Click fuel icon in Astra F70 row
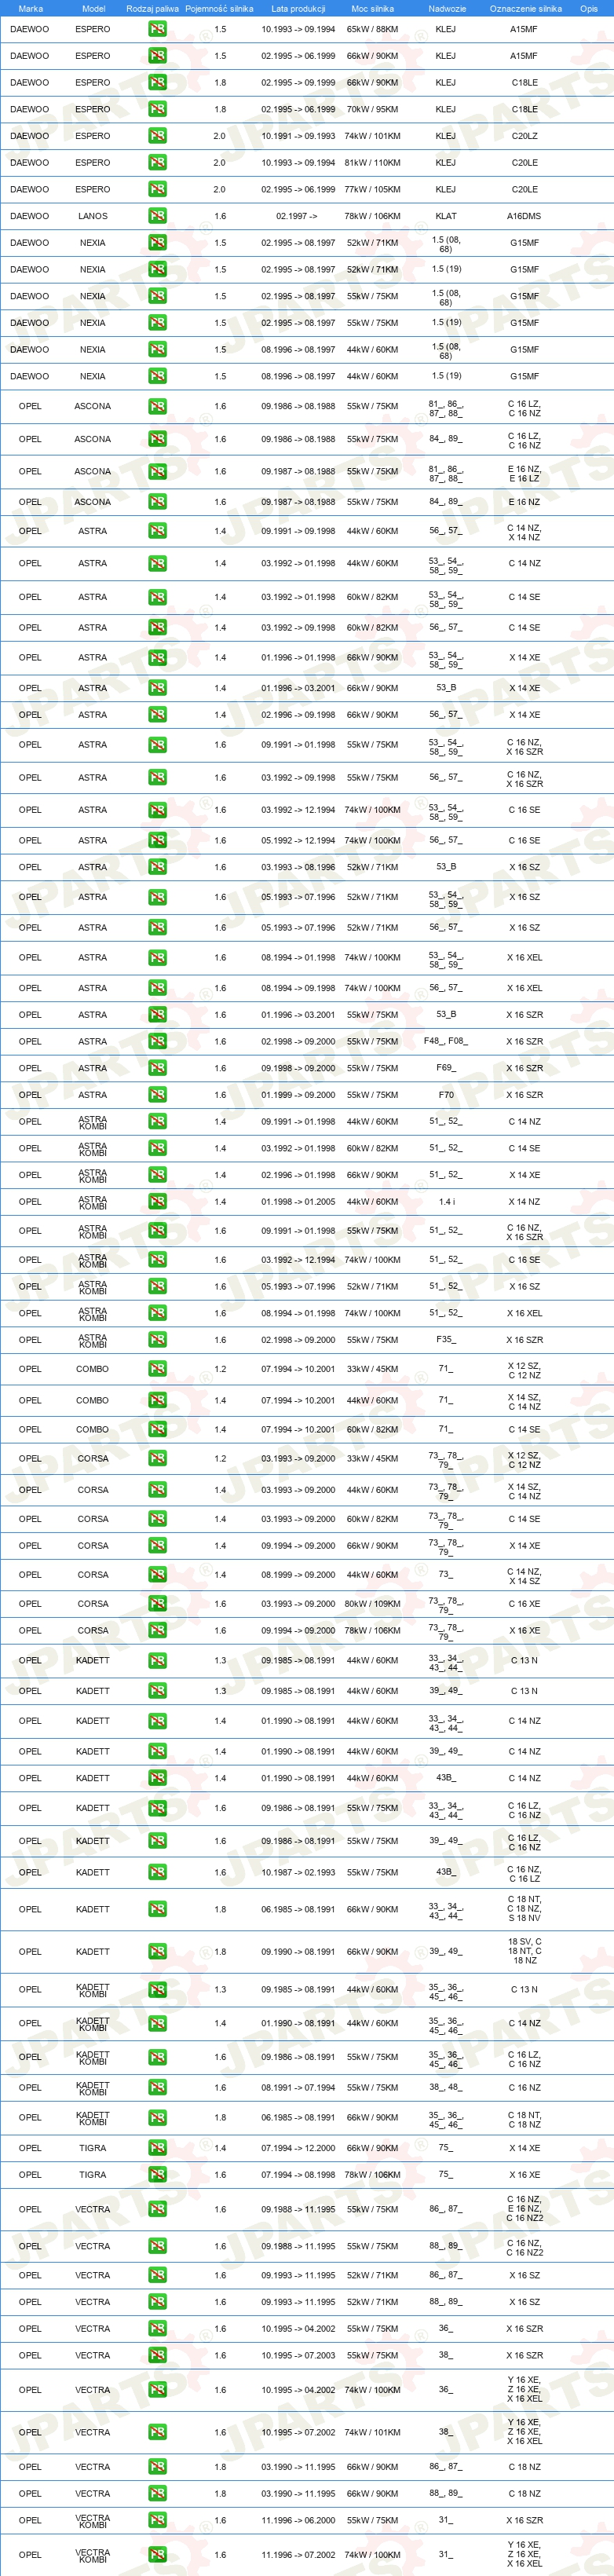This screenshot has height=2576, width=614. pyautogui.click(x=157, y=1095)
